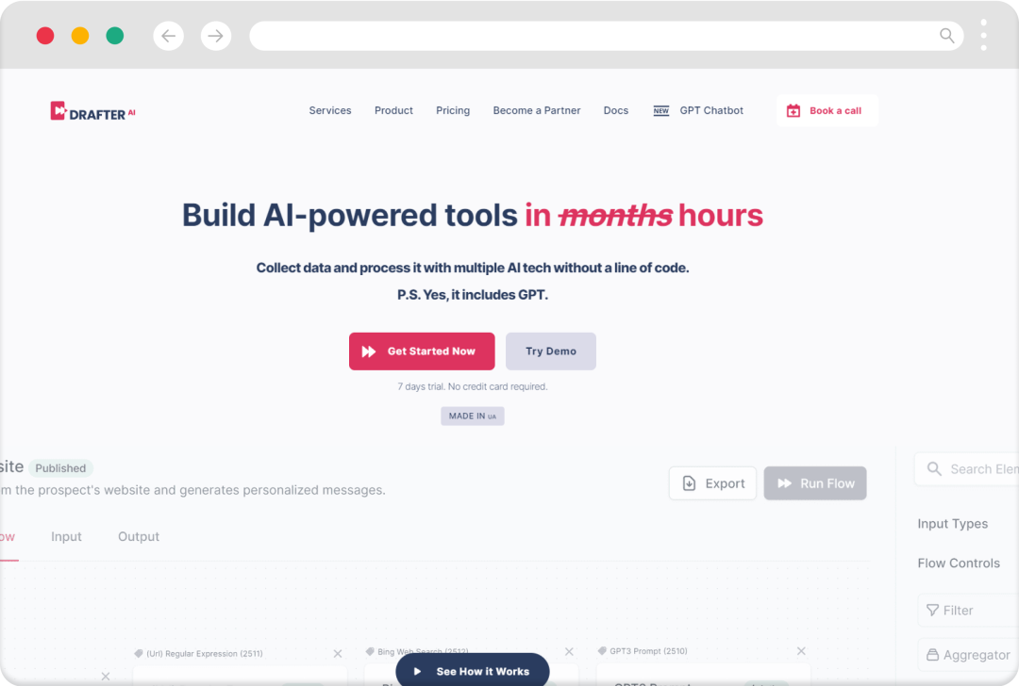Viewport: 1019px width, 686px height.
Task: Close the Bing Web Search node
Action: 569,651
